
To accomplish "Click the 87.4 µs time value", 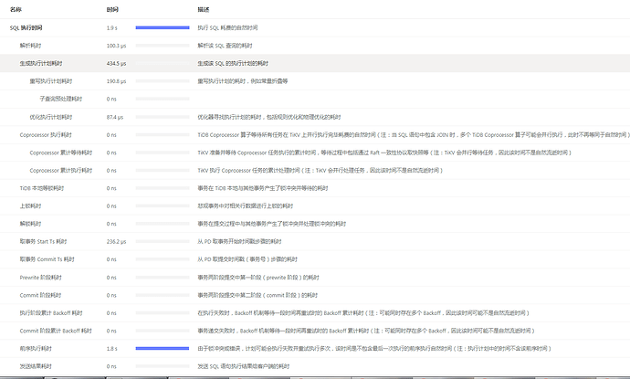I will point(115,118).
